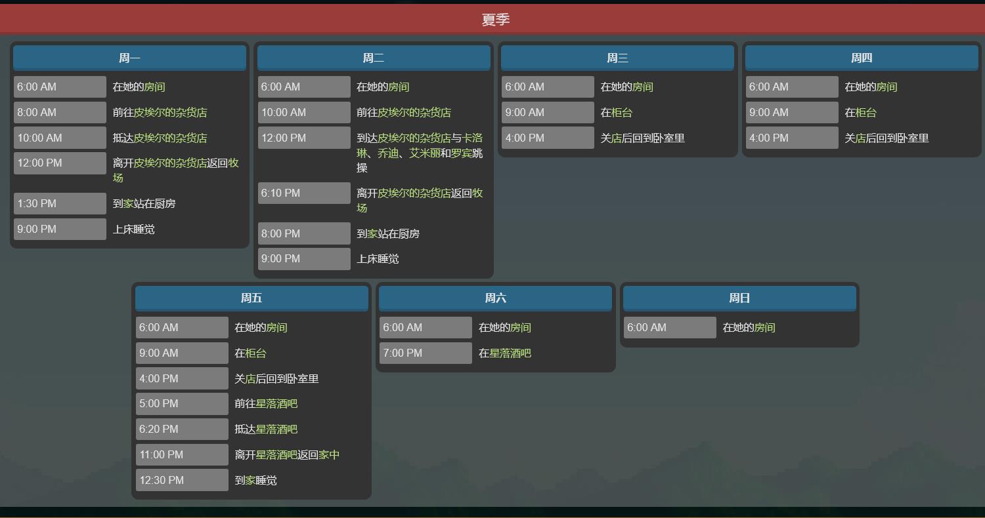The width and height of the screenshot is (985, 518).
Task: Click the 9:00 AM time cell under 周三
Action: point(548,112)
